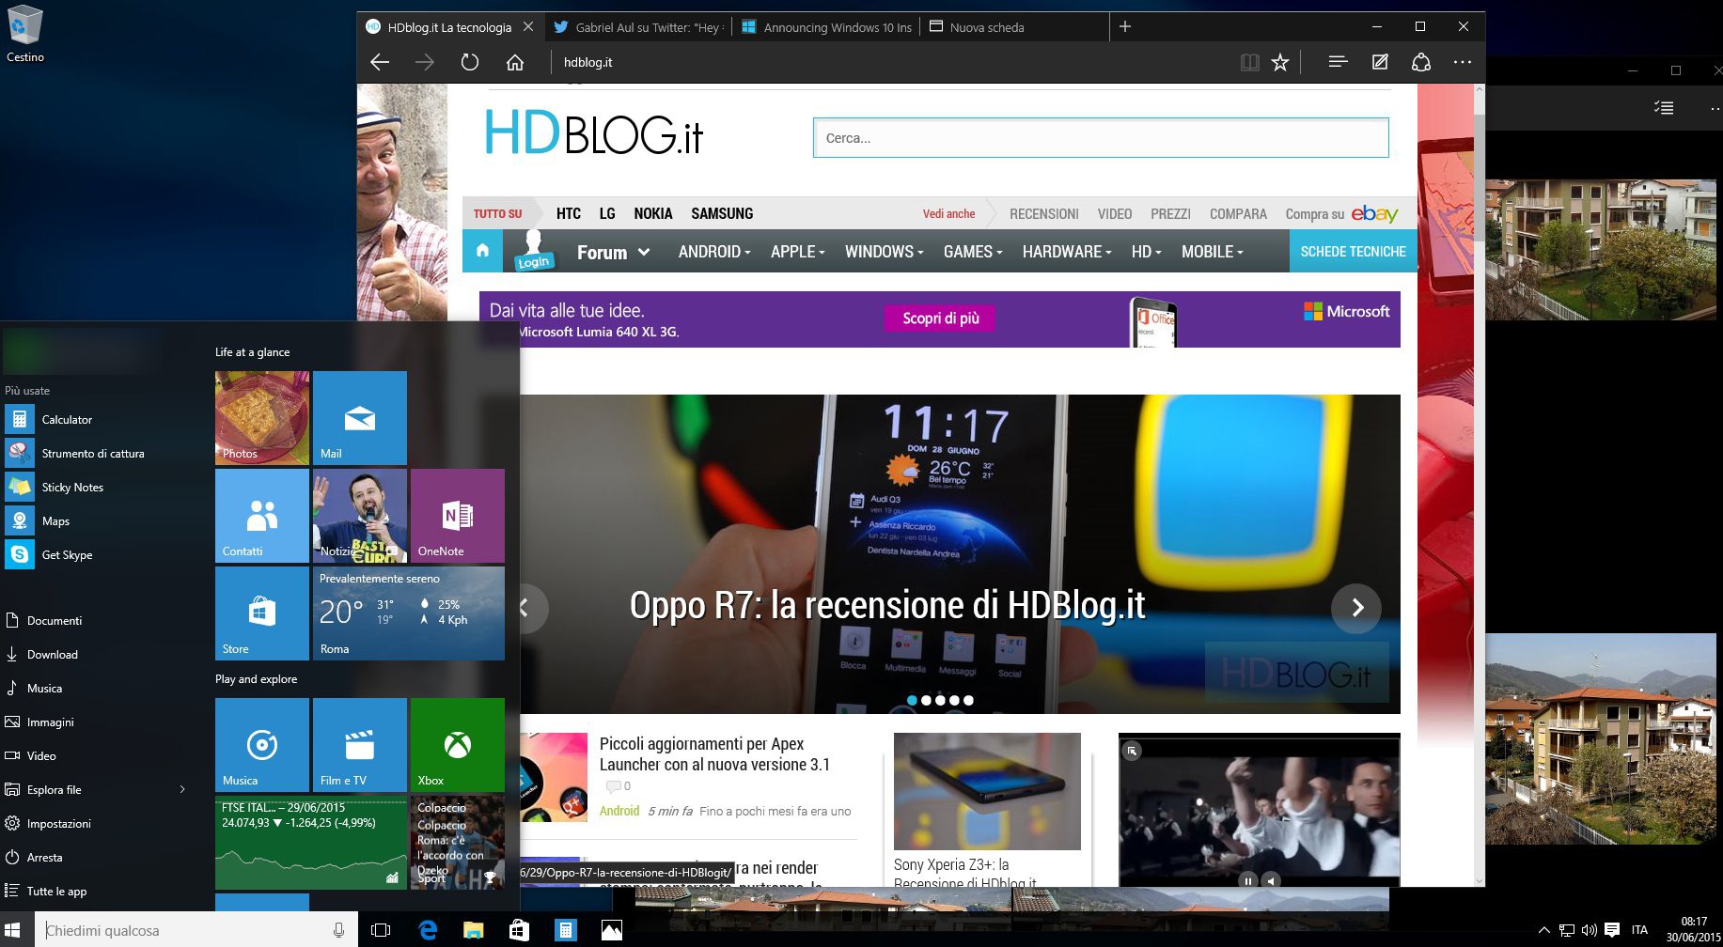Open the Edge home page button
Viewport: 1723px width, 947px height.
click(515, 62)
